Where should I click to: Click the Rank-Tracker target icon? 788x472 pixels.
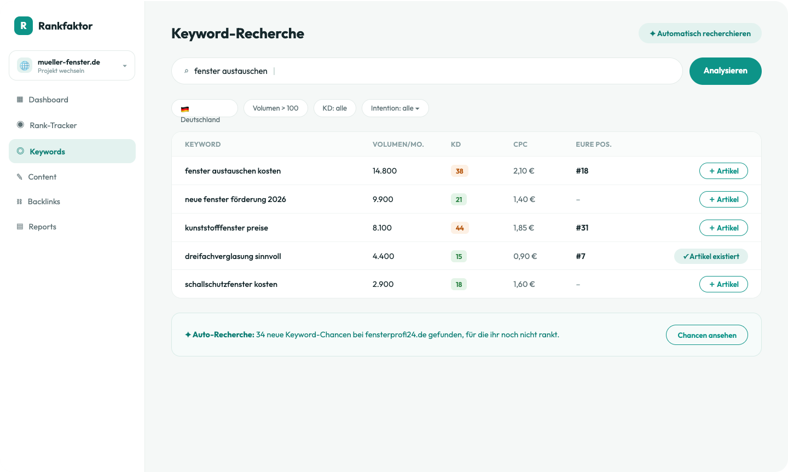coord(20,125)
